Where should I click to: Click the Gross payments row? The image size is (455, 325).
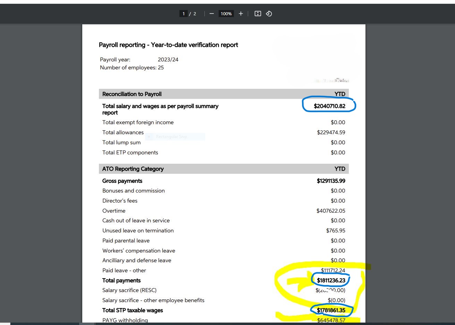pyautogui.click(x=122, y=181)
